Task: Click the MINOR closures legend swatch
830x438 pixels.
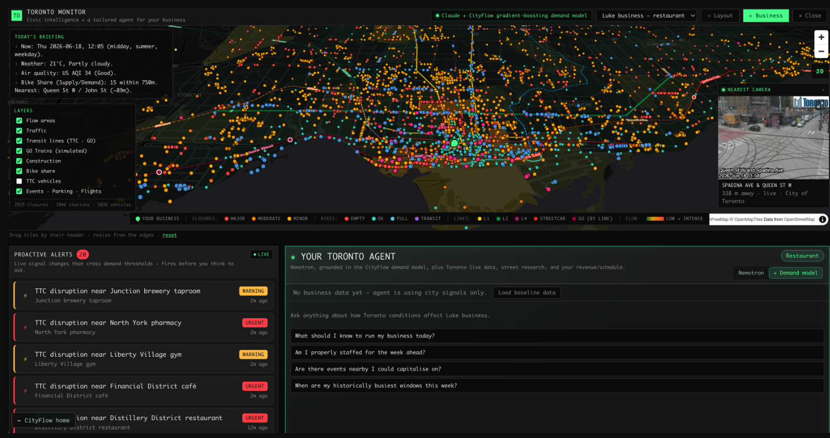Action: (x=289, y=218)
